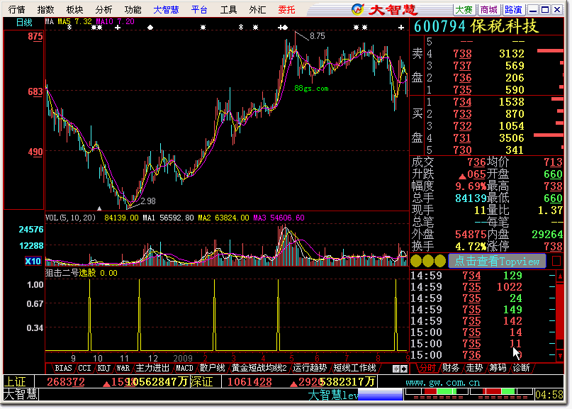
Task: Click the 大赛 button
Action: coord(464,10)
